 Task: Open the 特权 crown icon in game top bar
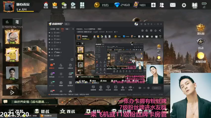tap(55, 5)
